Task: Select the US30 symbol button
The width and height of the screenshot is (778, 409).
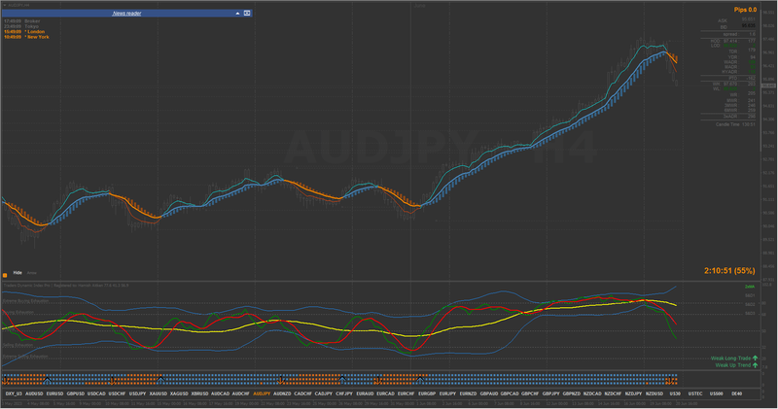Action: (x=675, y=393)
